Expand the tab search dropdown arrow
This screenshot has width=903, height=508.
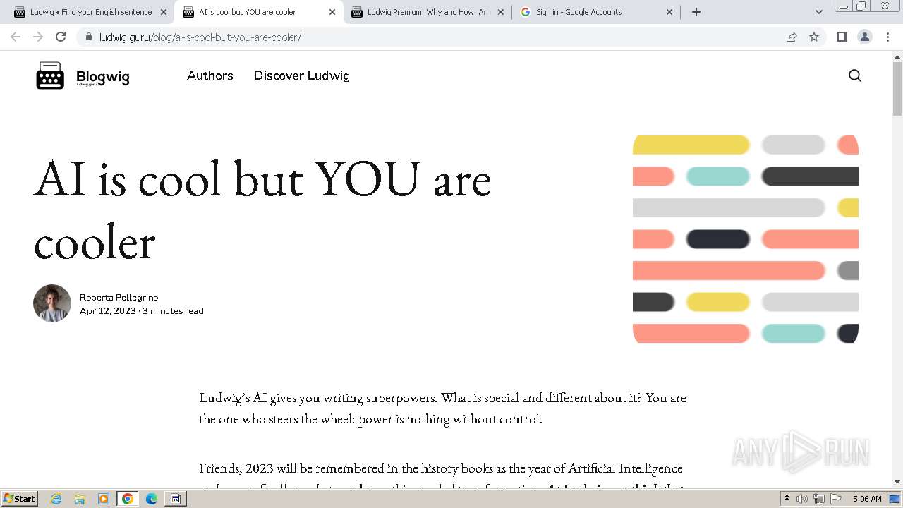tap(818, 12)
